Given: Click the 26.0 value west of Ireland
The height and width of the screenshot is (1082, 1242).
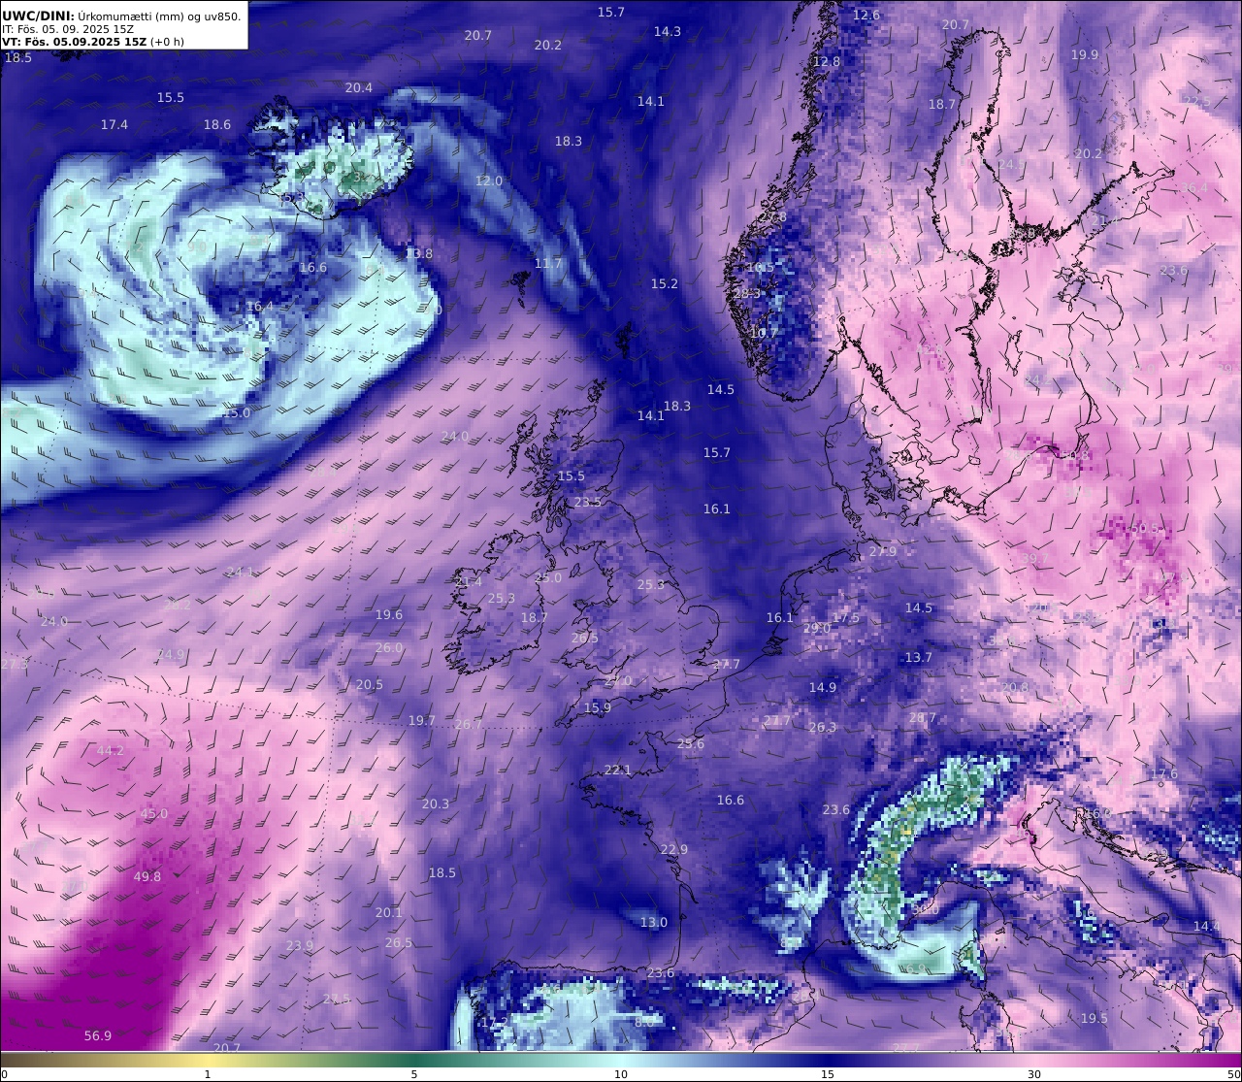Looking at the screenshot, I should (x=389, y=647).
